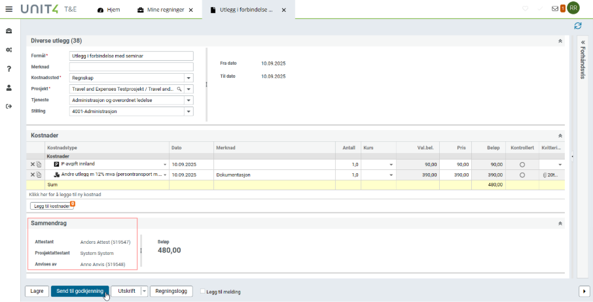Open the hamburger menu
The image size is (593, 302).
9,10
